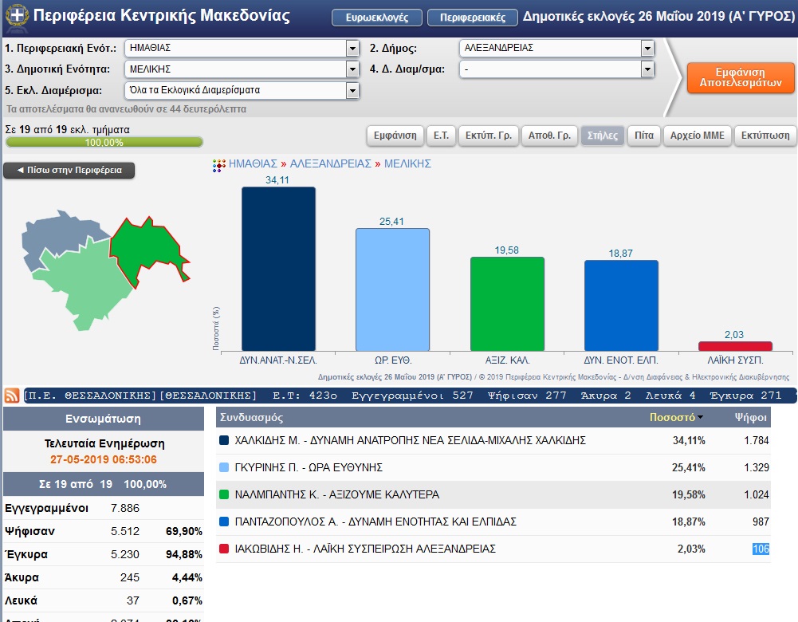Viewport: 798px width, 622px height.
Task: Select the light green region on map
Action: [84, 286]
